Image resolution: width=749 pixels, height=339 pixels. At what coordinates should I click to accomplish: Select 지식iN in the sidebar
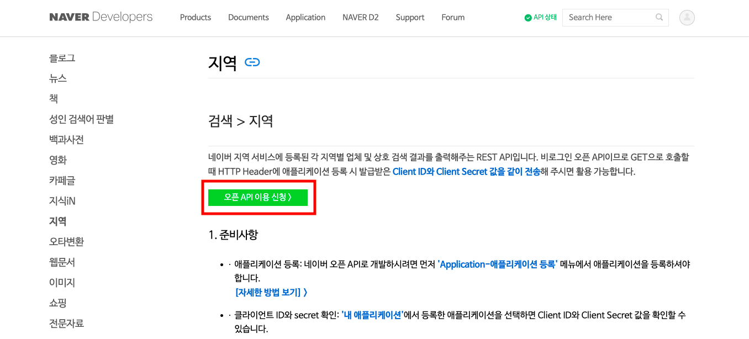(62, 201)
